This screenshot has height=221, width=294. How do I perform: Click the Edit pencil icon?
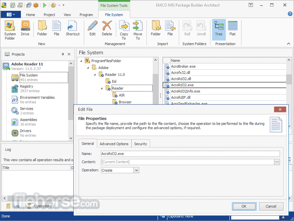[x=92, y=28]
